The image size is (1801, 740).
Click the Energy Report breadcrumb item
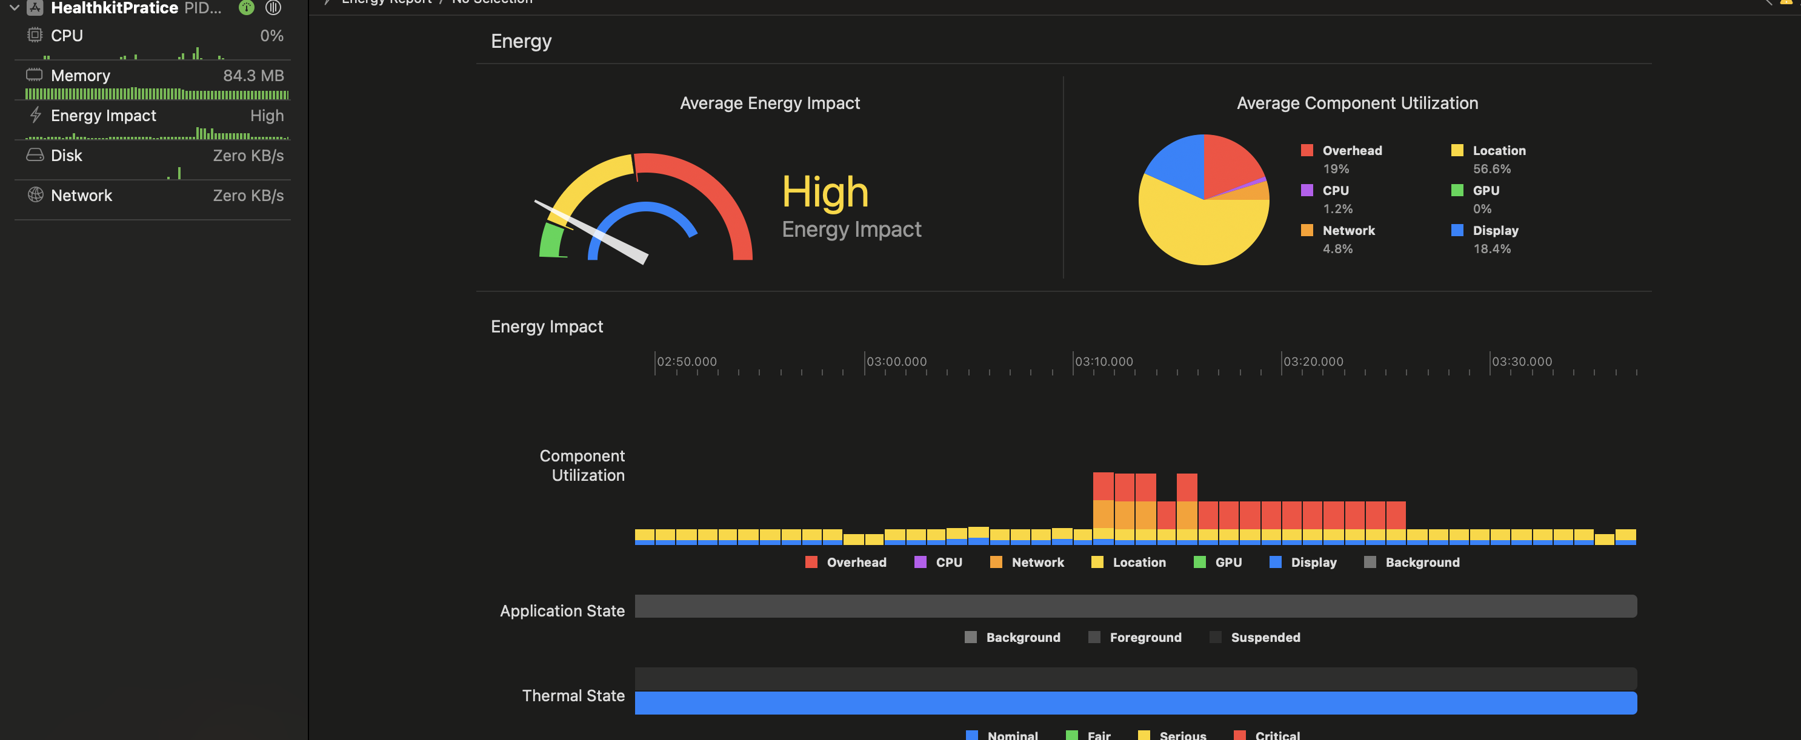pos(386,2)
